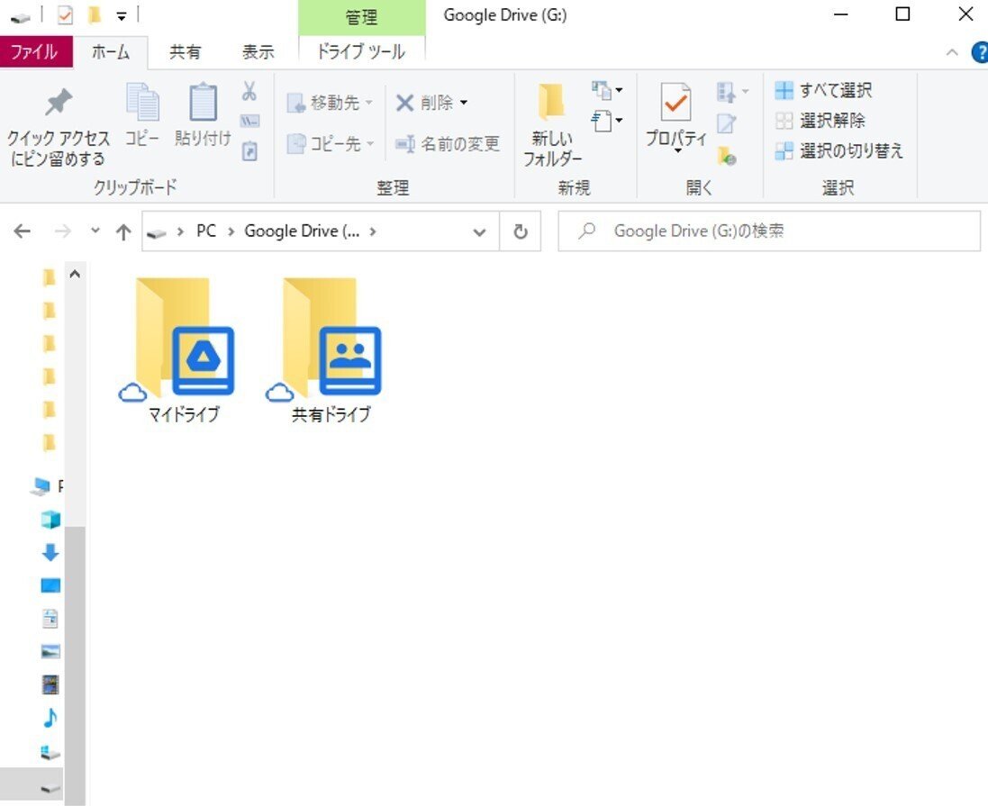988x806 pixels.
Task: Expand the recent locations chevron
Action: (x=95, y=231)
